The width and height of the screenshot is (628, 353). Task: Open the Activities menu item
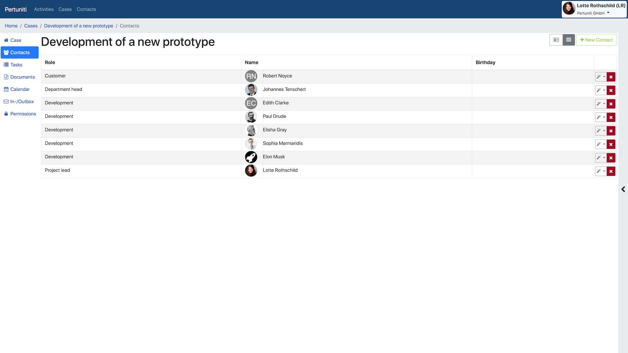coord(44,9)
